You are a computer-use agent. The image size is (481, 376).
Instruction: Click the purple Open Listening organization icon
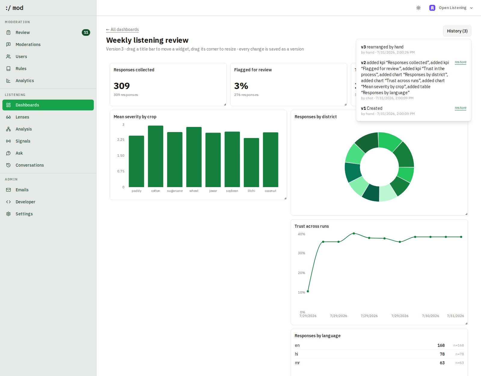pos(432,8)
